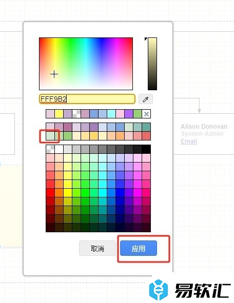
Task: Click the 应用 apply button
Action: [139, 248]
